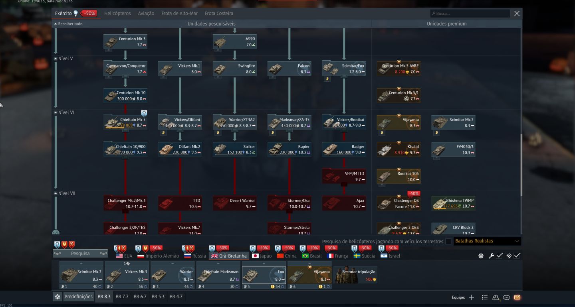Select the Centurion Mk 10 card

125,96
